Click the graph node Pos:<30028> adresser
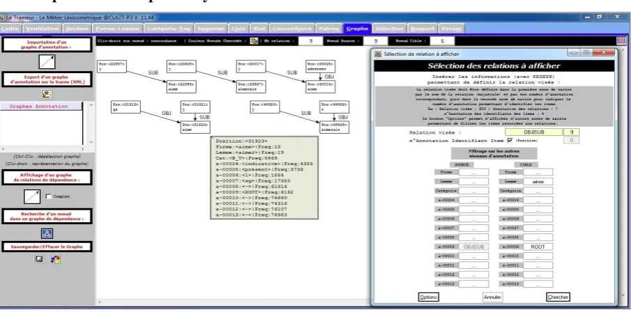The image size is (631, 312). click(320, 66)
